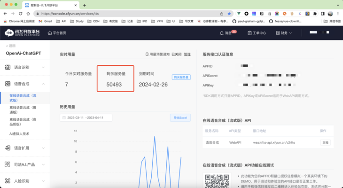The height and width of the screenshot is (188, 343).
Task: Open 工单中心 from the top bar
Action: [257, 33]
